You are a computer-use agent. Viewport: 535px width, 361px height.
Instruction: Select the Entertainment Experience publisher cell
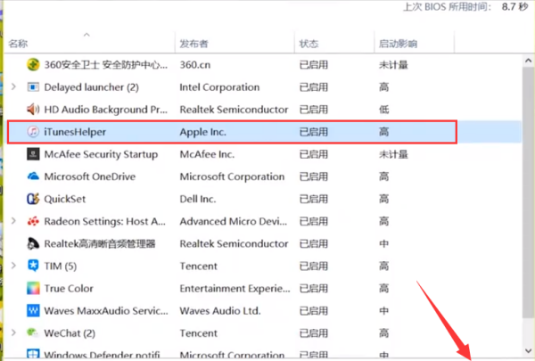tap(232, 288)
